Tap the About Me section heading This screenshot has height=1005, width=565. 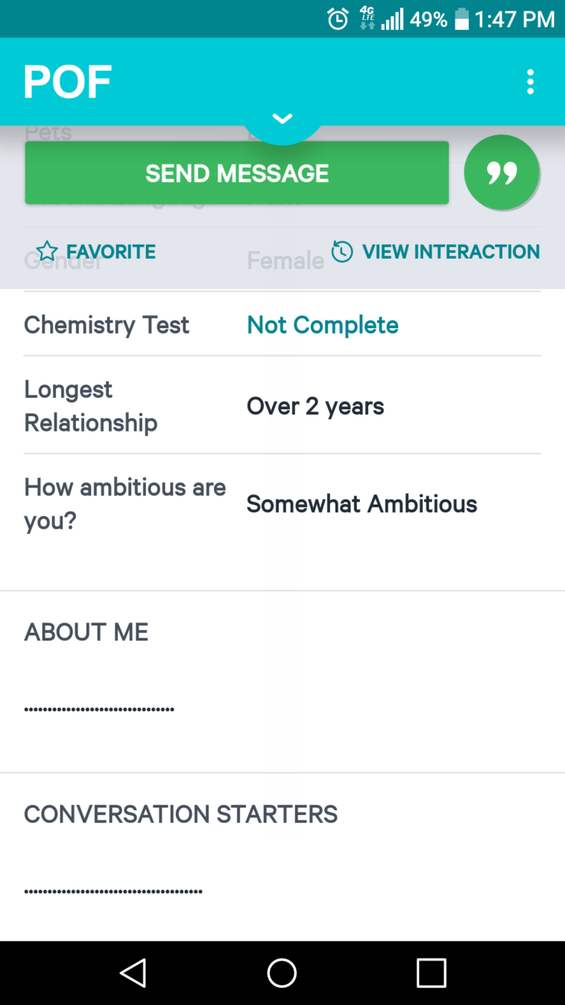click(x=86, y=632)
